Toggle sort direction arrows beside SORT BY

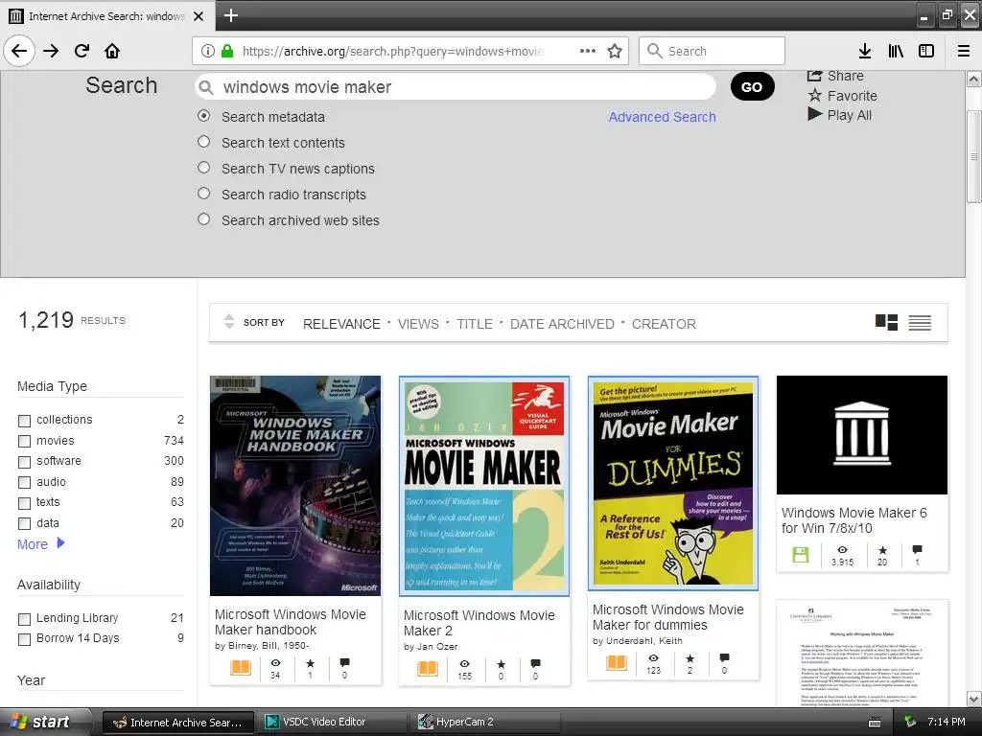pyautogui.click(x=229, y=322)
